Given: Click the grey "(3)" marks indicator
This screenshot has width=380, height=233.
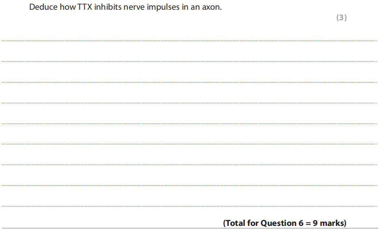Looking at the screenshot, I should click(x=341, y=18).
